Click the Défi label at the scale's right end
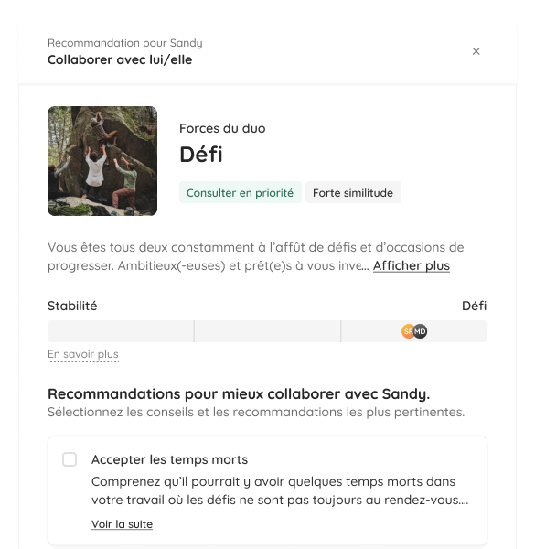 (474, 306)
